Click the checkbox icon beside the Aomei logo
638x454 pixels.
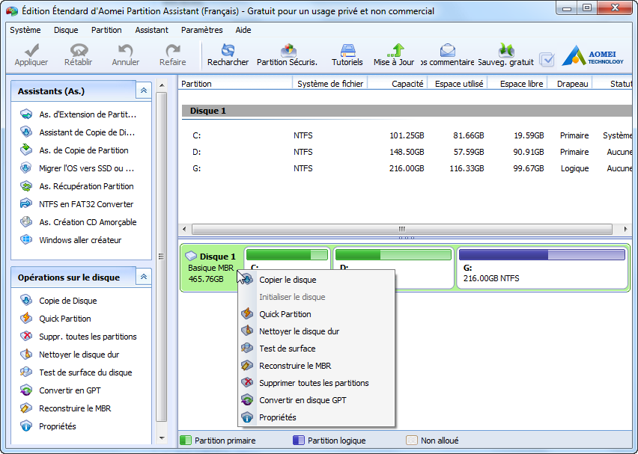pos(547,59)
